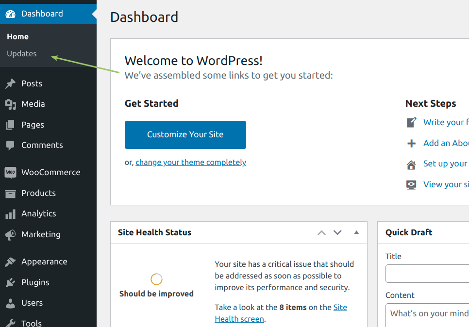
Task: Click the Customize Your Site button
Action: (185, 135)
